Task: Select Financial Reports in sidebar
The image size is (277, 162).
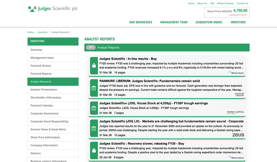Action: click(53, 73)
